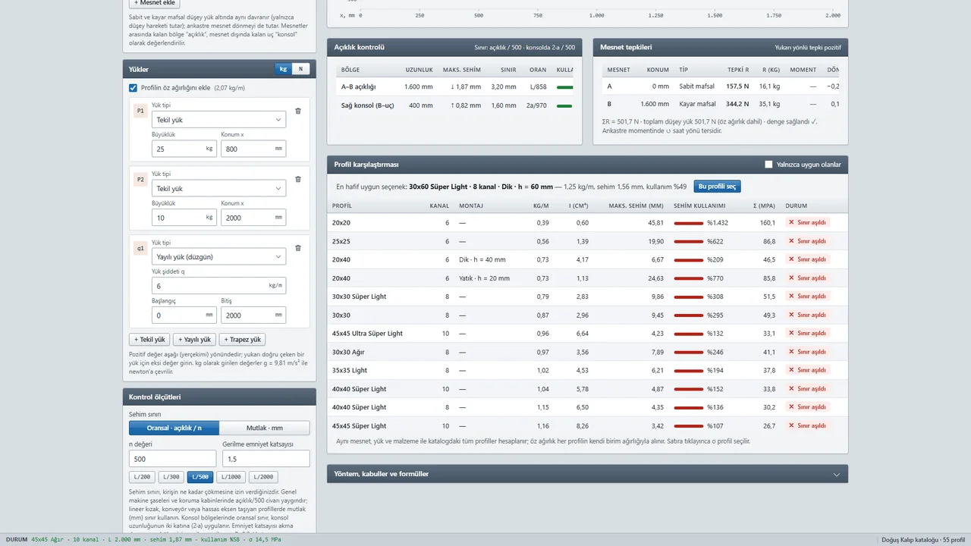Add a distributed load with '+ Yayılı yük'
971x546 pixels.
point(194,340)
